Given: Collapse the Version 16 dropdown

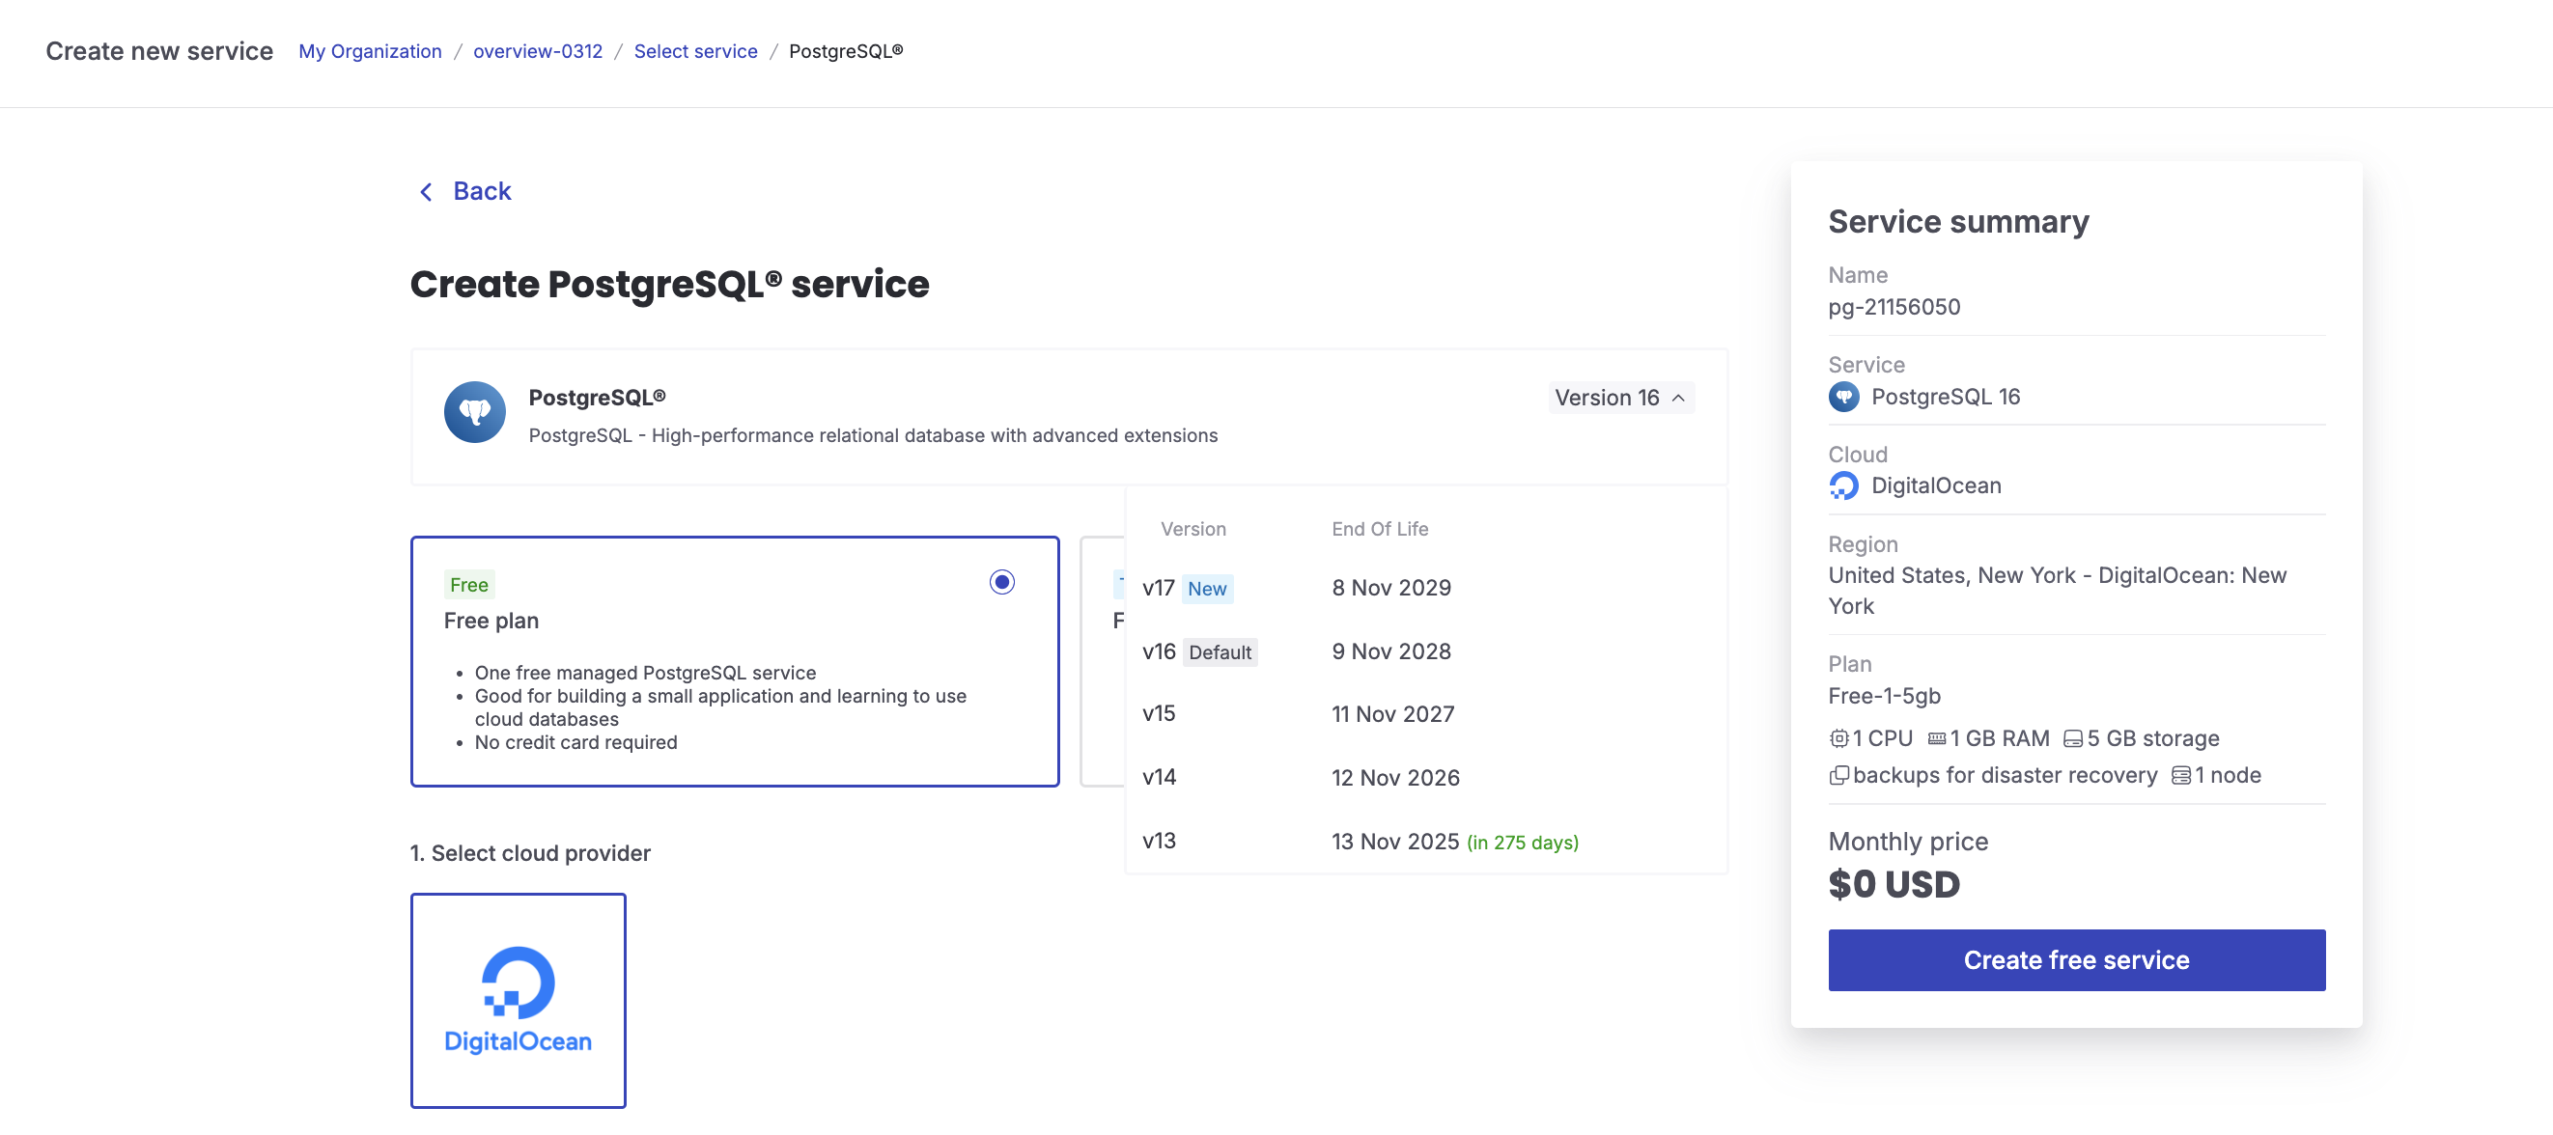Looking at the screenshot, I should (1620, 397).
